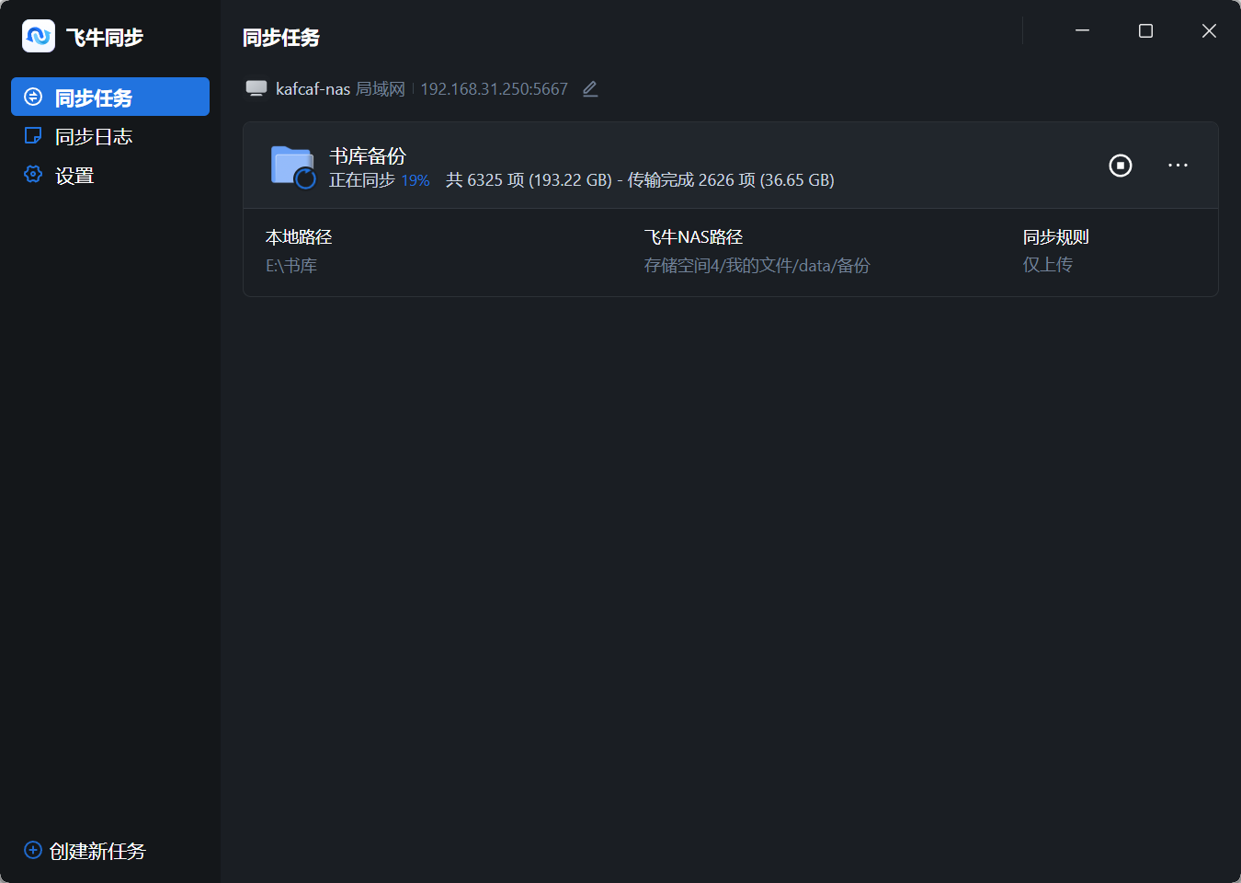The height and width of the screenshot is (883, 1241).
Task: Minimize the 飞牛同步 window
Action: (1082, 31)
